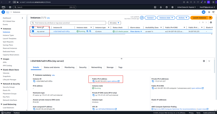The image size is (217, 114).
Task: Uncheck the my-server row checkbox
Action: [33, 31]
